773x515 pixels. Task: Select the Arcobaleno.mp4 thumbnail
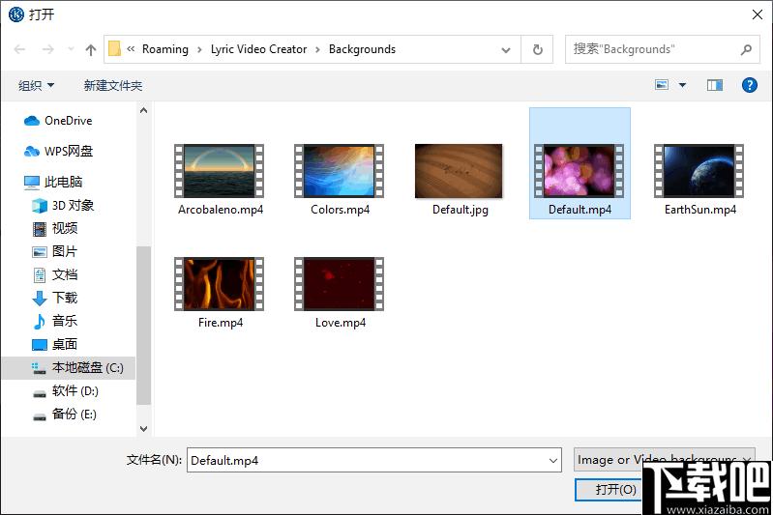point(220,171)
